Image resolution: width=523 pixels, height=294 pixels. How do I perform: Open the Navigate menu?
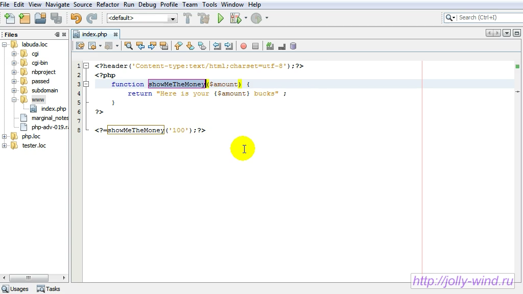(x=57, y=5)
